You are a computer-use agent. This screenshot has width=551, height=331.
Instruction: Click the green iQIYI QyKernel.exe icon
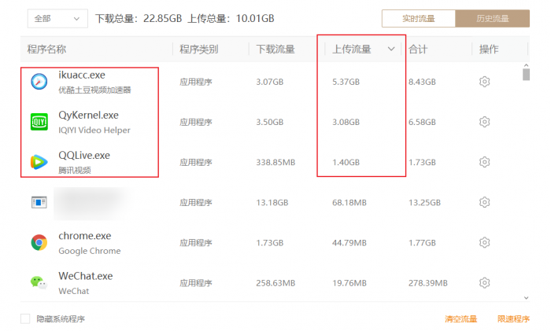(x=39, y=122)
